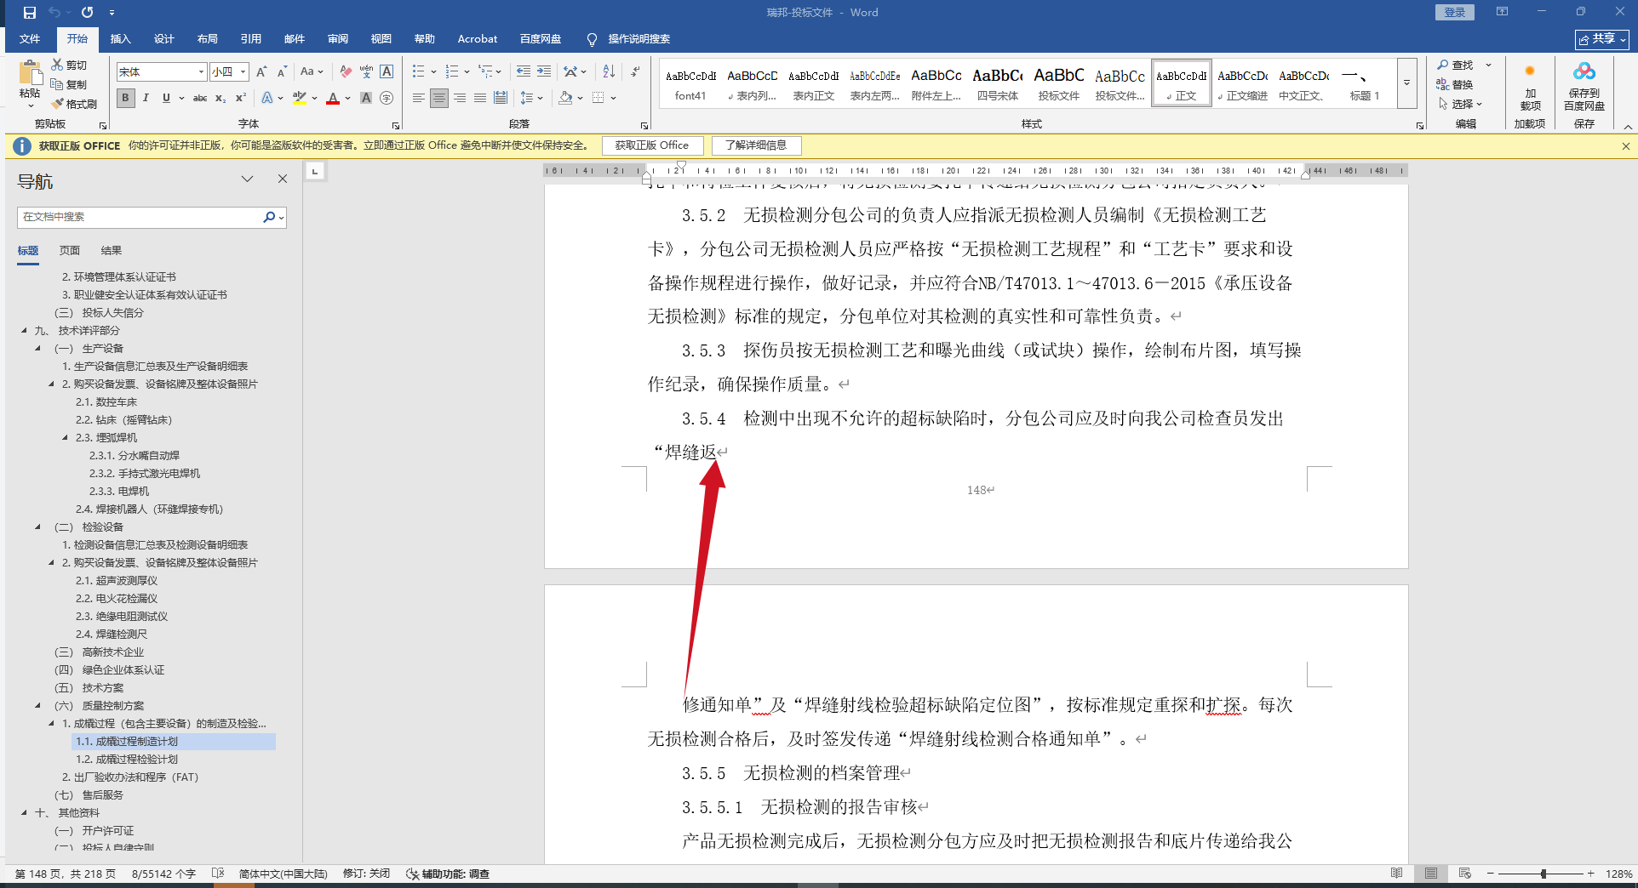Collapse the 2.3. 埋弧焊机 tree node
Image resolution: width=1638 pixels, height=888 pixels.
66,437
